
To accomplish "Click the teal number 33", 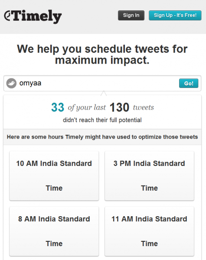I will pyautogui.click(x=58, y=107).
